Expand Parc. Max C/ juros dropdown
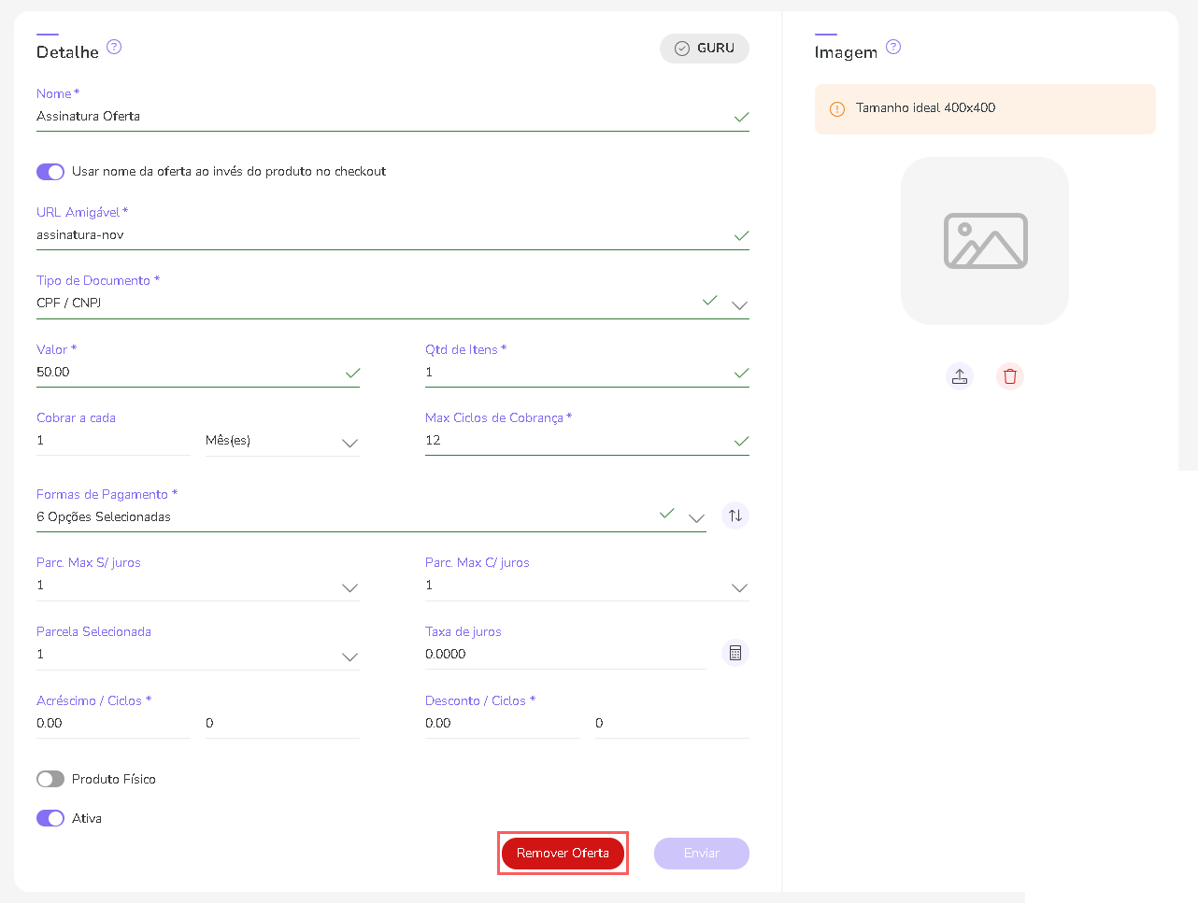This screenshot has height=904, width=1198. (x=739, y=587)
